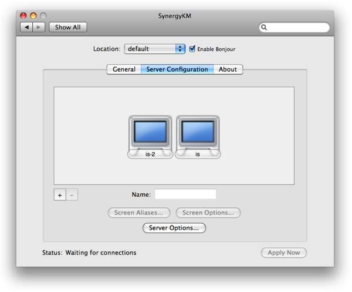Focus the Name text field
This screenshot has width=352, height=292.
(x=185, y=194)
